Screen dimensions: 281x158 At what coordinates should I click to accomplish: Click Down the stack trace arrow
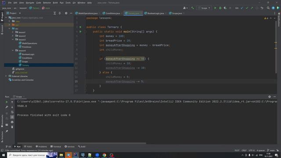pos(12,107)
